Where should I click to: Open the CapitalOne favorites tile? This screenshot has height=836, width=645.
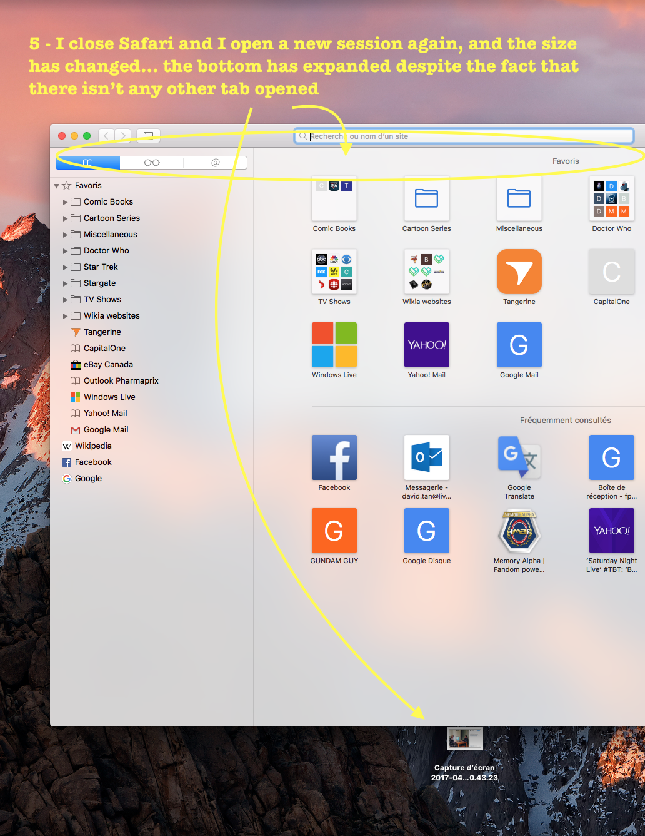click(612, 272)
